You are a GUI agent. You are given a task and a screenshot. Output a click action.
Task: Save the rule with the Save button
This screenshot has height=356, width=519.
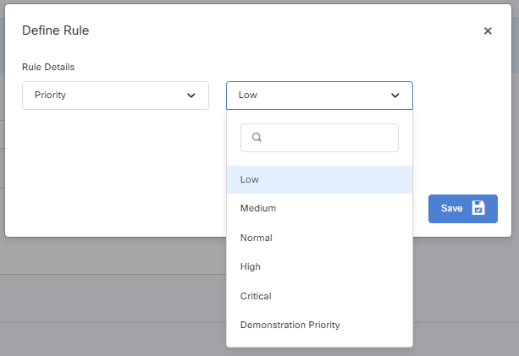tap(462, 208)
